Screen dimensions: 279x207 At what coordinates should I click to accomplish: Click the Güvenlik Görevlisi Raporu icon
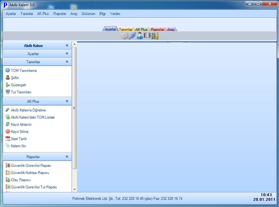(8, 166)
